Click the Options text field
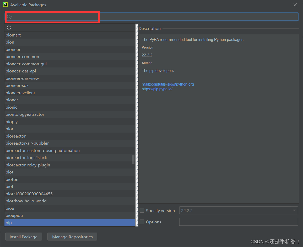303x247 pixels. (239, 222)
